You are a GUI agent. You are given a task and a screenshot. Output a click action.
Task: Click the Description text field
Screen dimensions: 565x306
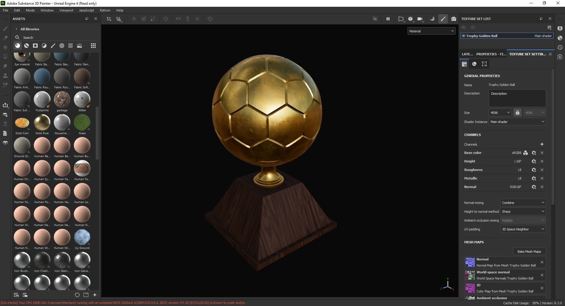pos(517,98)
